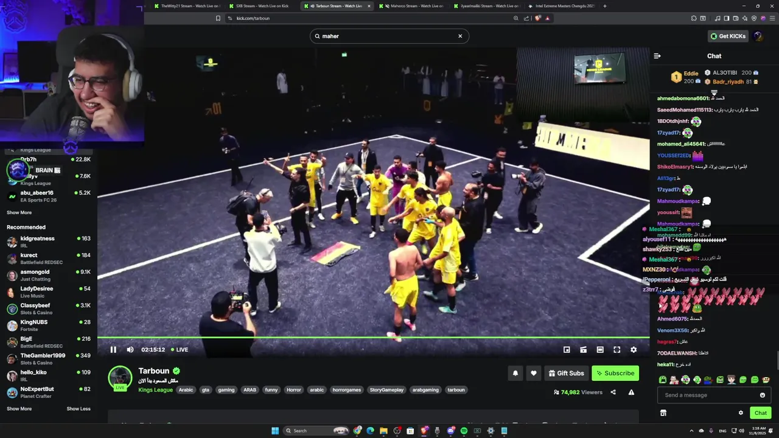This screenshot has width=779, height=438.
Task: Switch to Maherco Stream browser tab
Action: [411, 6]
